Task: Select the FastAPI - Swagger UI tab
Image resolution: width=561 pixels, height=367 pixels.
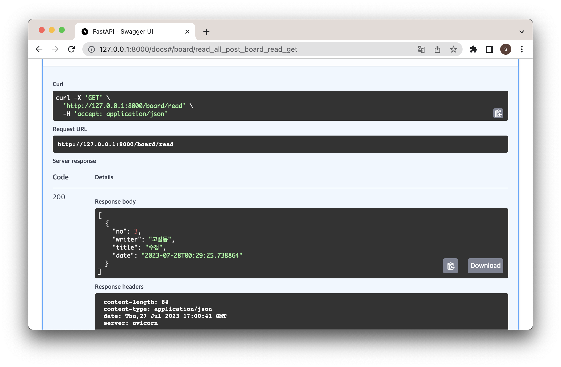Action: 123,32
